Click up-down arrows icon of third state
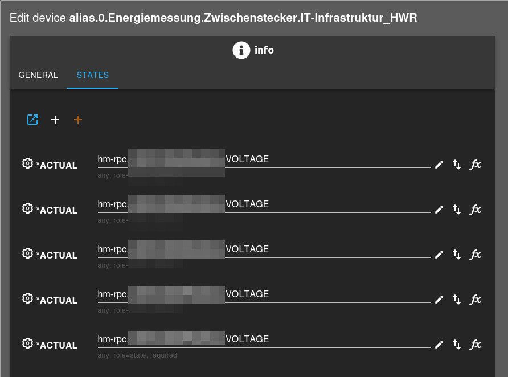Viewport: 508px width, 377px height. tap(457, 255)
